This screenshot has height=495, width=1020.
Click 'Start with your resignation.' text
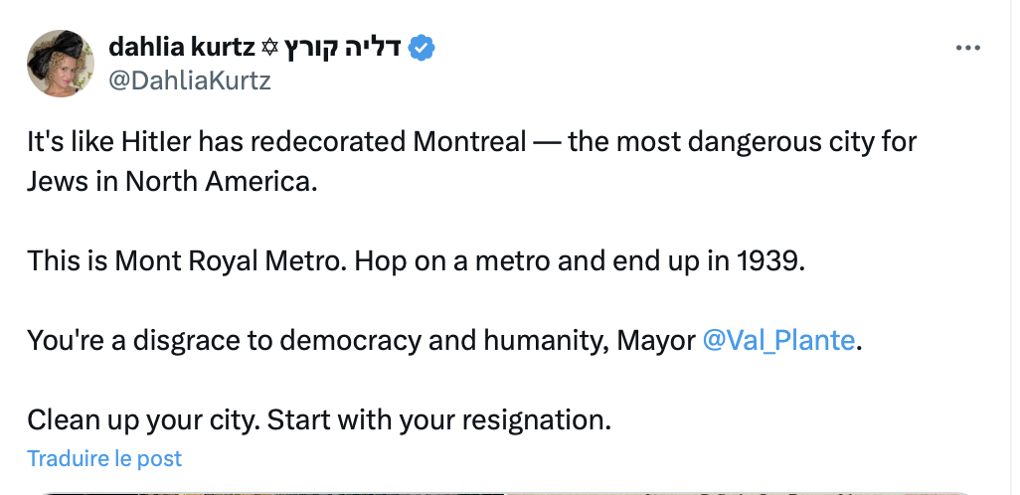click(x=439, y=420)
